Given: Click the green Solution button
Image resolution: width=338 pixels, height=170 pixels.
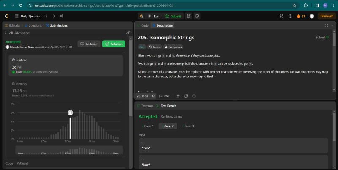Looking at the screenshot, I should click(114, 44).
